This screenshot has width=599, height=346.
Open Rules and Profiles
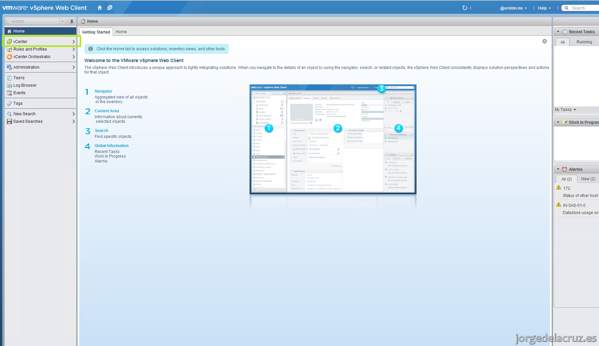pyautogui.click(x=40, y=49)
